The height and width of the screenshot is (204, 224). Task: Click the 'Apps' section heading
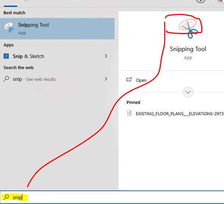9,45
